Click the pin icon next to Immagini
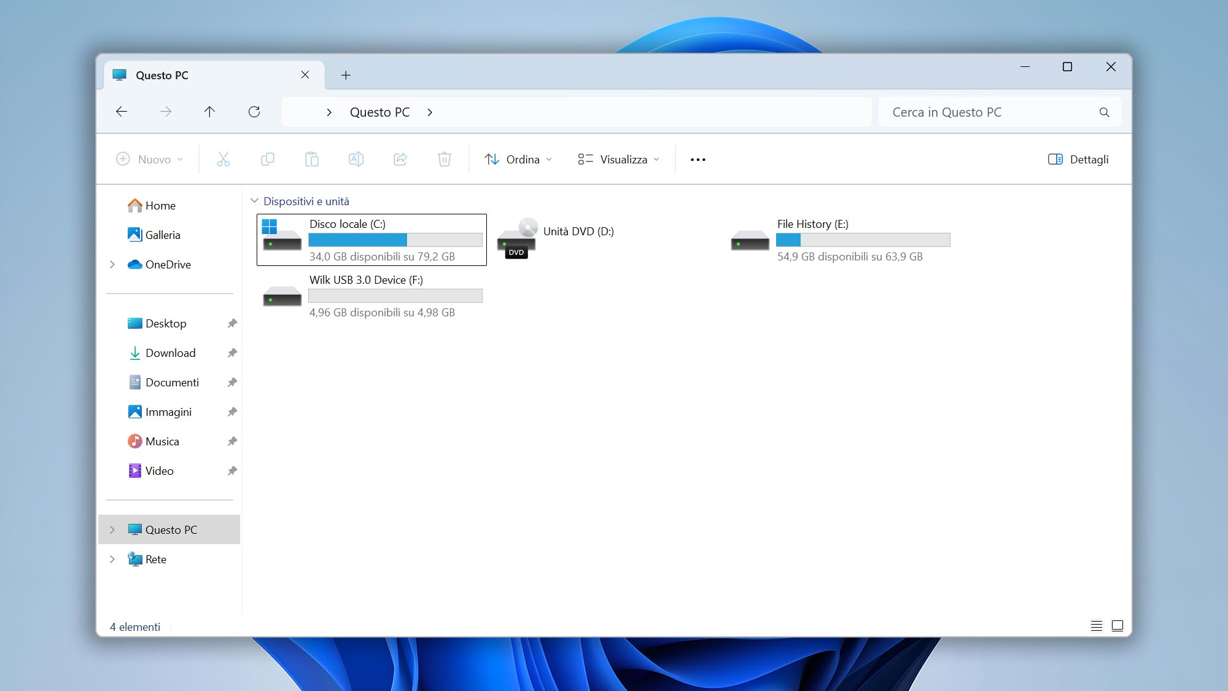Image resolution: width=1228 pixels, height=691 pixels. tap(232, 412)
